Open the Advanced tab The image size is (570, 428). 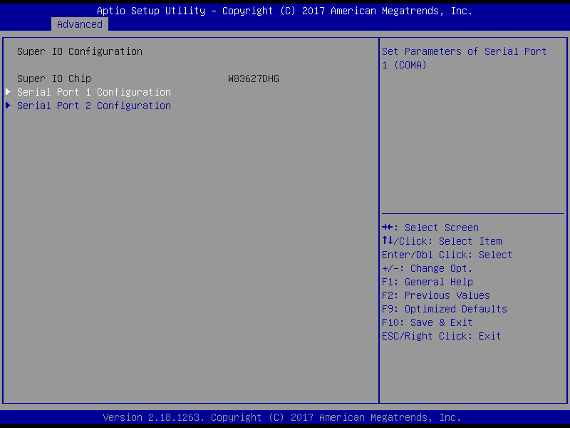pyautogui.click(x=80, y=24)
